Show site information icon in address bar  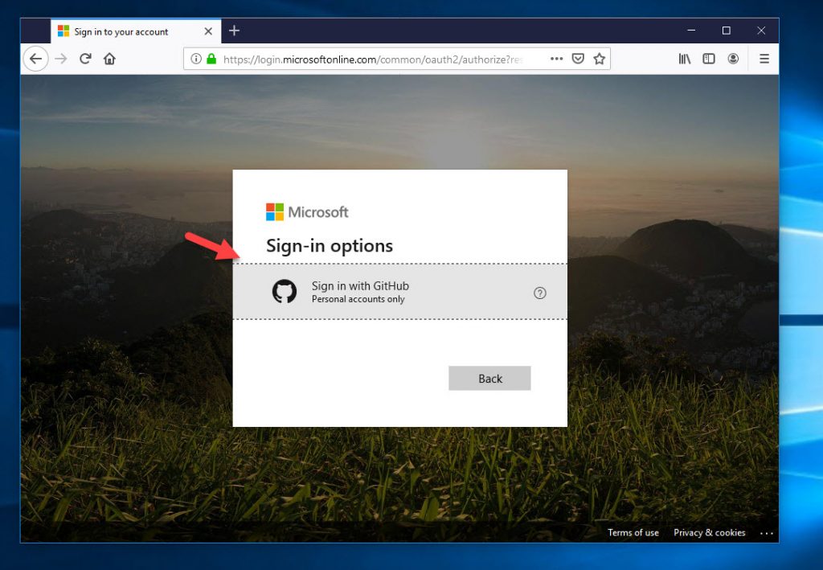click(x=197, y=59)
